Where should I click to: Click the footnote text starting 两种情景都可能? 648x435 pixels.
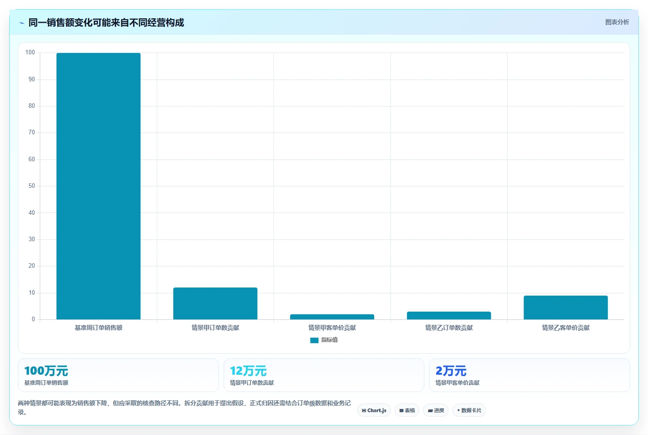point(184,408)
